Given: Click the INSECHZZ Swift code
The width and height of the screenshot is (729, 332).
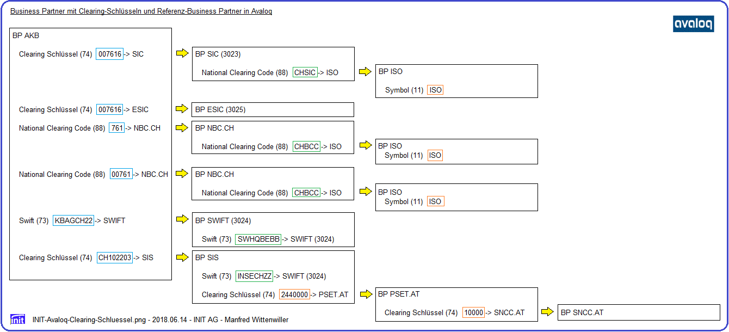Looking at the screenshot, I should point(255,276).
